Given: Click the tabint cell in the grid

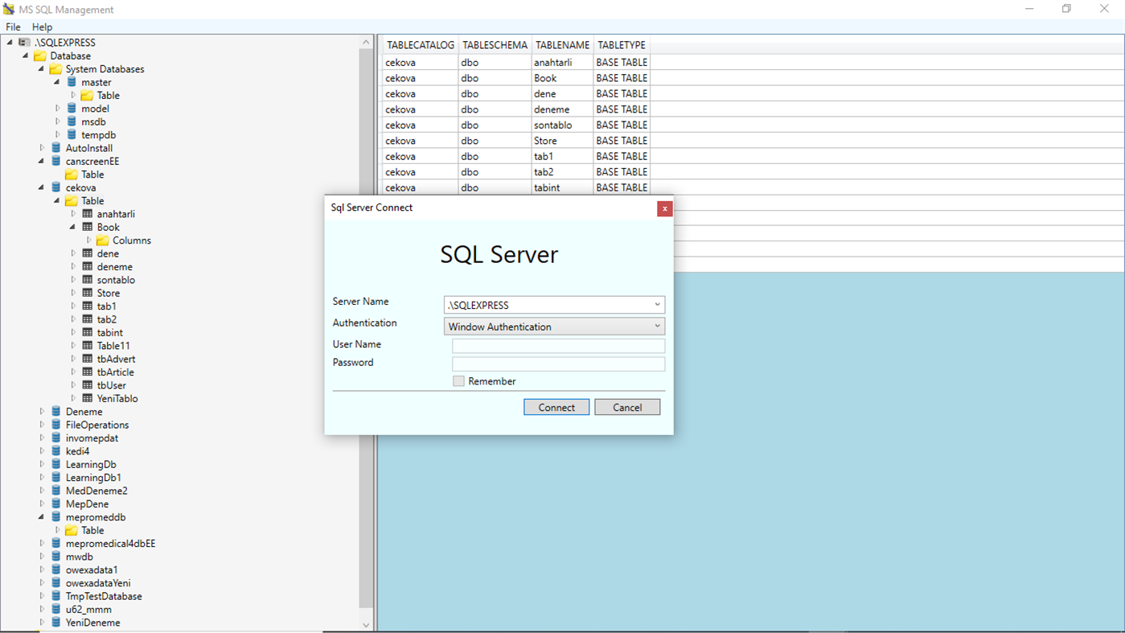Looking at the screenshot, I should coord(561,187).
